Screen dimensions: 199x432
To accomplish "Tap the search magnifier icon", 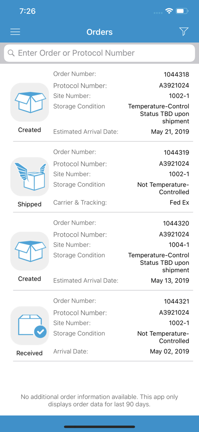I will tap(11, 53).
